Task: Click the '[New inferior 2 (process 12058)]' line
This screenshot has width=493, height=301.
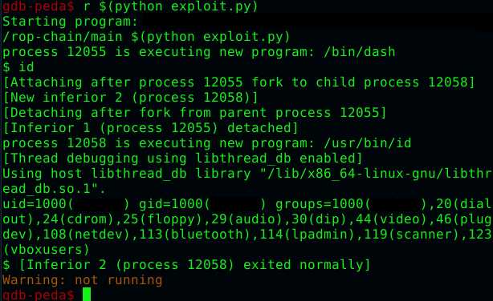Action: point(130,98)
